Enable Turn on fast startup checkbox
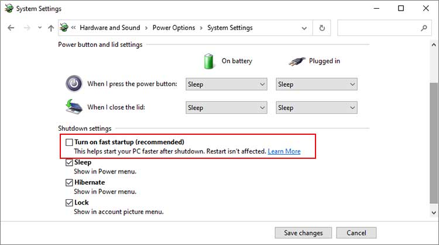The width and height of the screenshot is (439, 245). pos(70,142)
